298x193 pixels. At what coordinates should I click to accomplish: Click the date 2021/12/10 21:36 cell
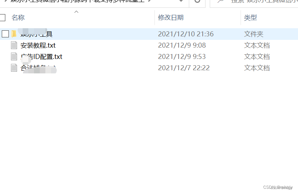[186, 34]
